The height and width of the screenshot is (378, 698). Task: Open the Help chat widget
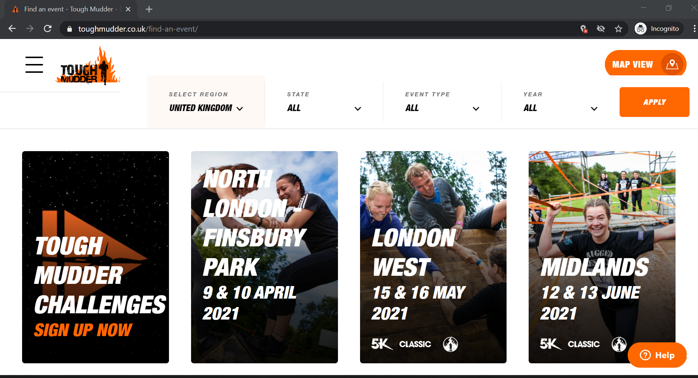coord(657,355)
